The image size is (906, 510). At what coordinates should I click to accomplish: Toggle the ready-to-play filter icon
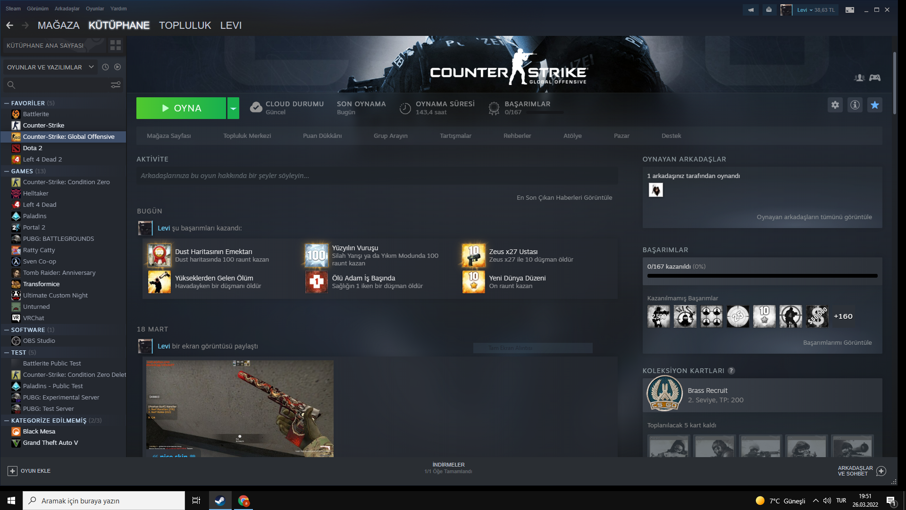click(x=117, y=67)
